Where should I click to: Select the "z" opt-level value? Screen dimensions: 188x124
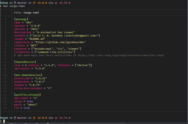(35, 98)
